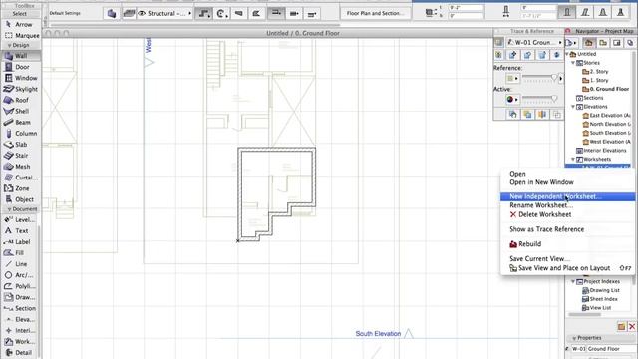Choose Save Current View menu entry
This screenshot has height=359, width=638.
tap(567, 259)
